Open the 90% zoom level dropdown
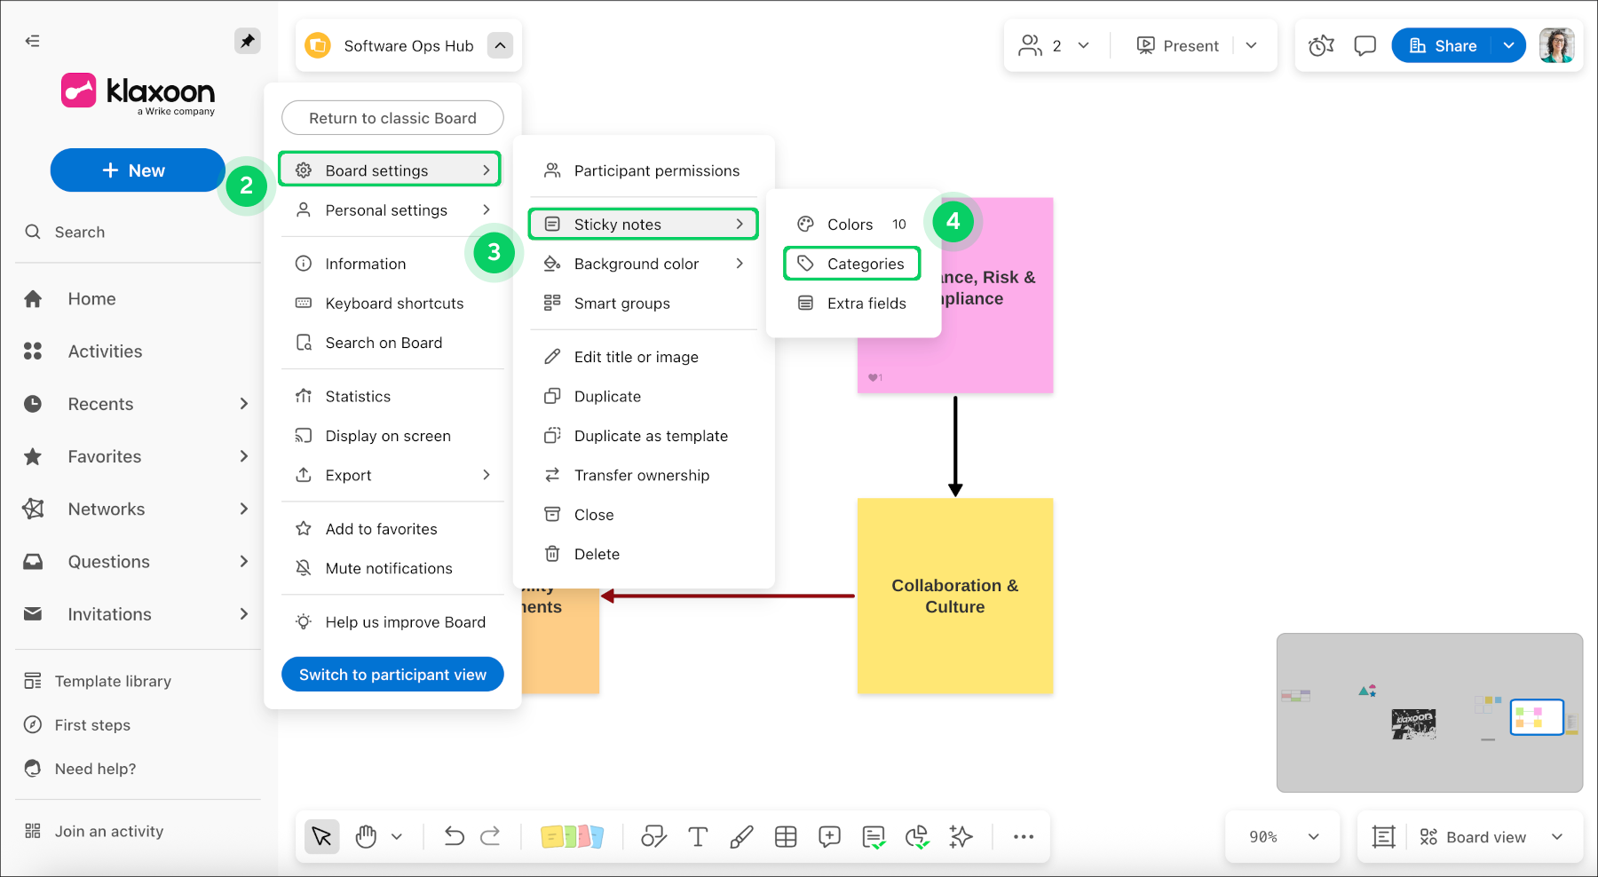Image resolution: width=1598 pixels, height=877 pixels. pos(1283,836)
